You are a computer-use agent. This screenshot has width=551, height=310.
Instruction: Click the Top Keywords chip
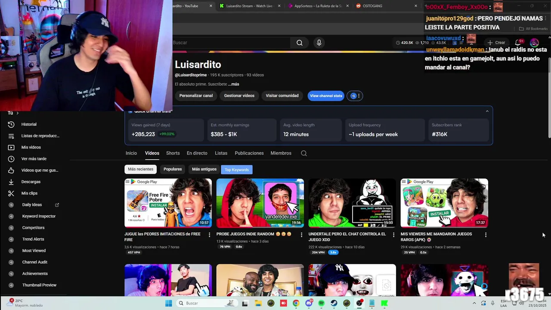[x=237, y=170]
